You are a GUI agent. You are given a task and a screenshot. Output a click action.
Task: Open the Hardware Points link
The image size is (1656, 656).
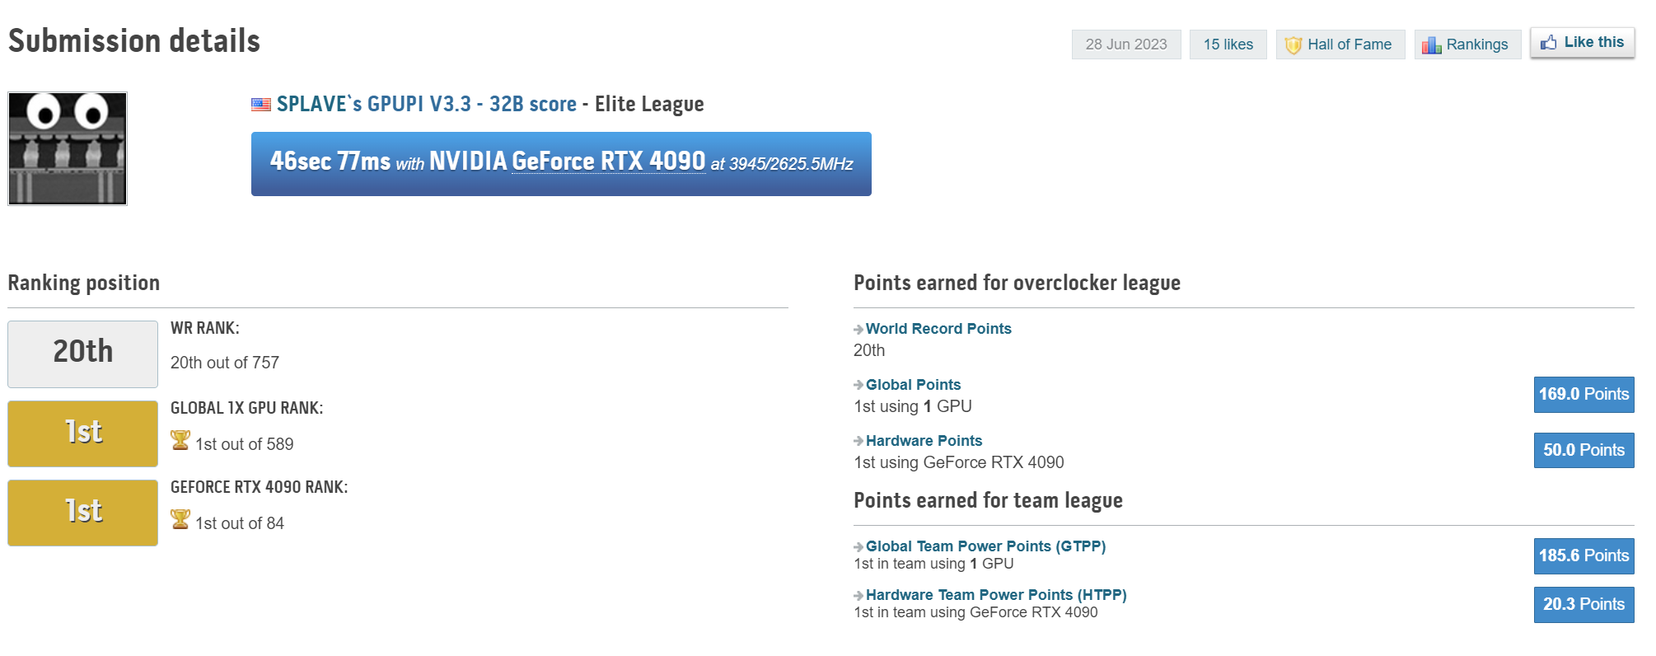pyautogui.click(x=924, y=441)
